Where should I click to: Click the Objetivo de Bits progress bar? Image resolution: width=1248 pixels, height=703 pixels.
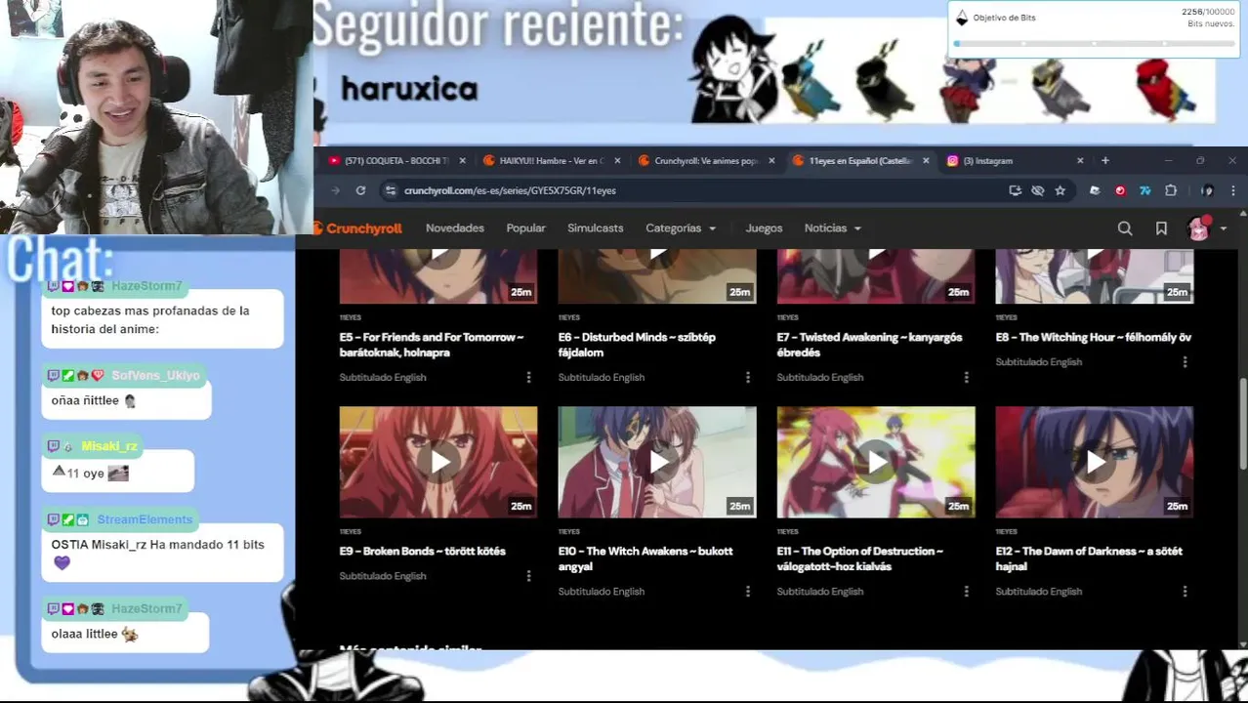(1094, 44)
